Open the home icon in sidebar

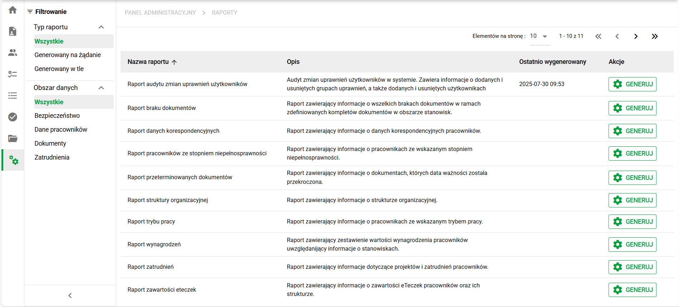click(13, 10)
